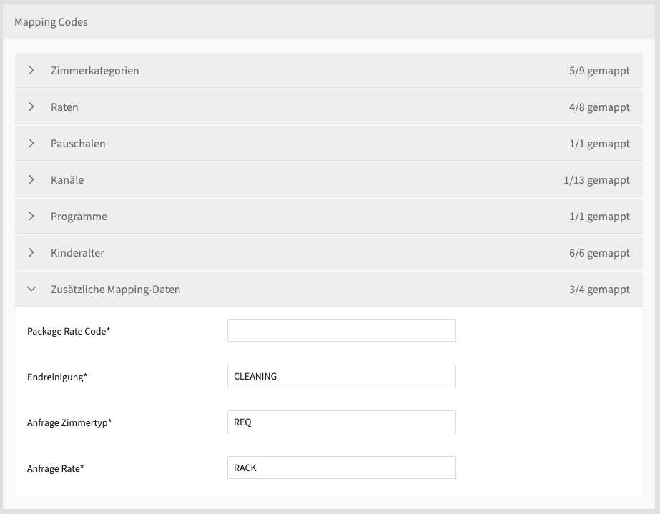
Task: Click the Anfrage Rate field containing RACK
Action: pos(341,468)
